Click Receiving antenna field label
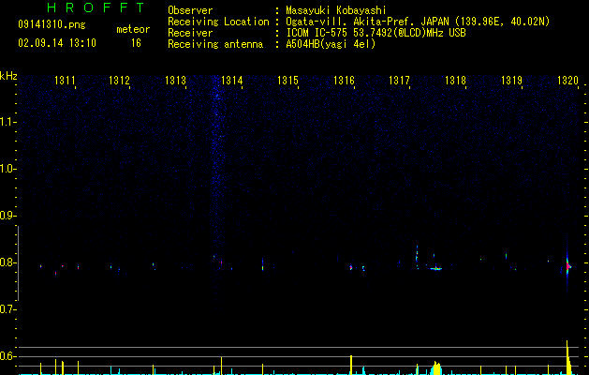Screen dimensions: 589x375 215,44
